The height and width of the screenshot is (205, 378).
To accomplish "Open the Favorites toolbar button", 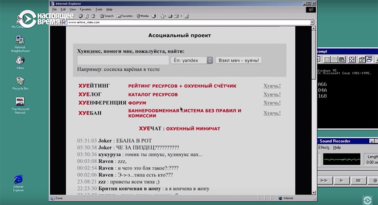I will click(x=125, y=16).
